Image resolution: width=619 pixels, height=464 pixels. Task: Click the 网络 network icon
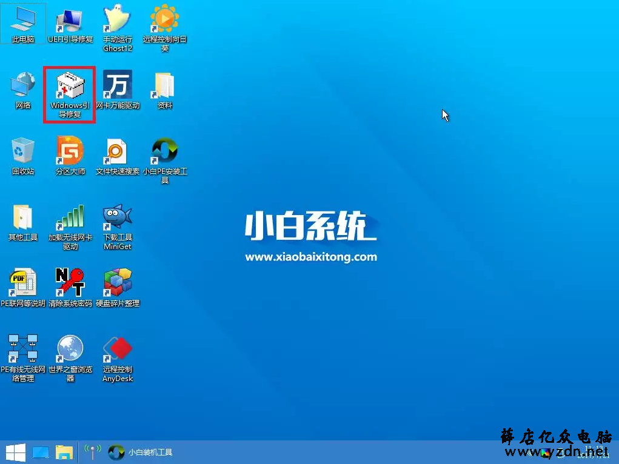point(23,90)
